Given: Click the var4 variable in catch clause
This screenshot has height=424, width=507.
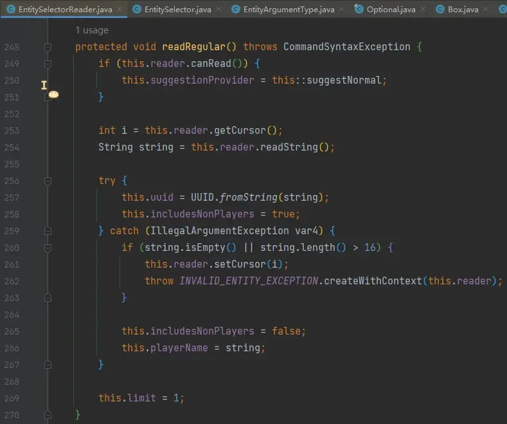Looking at the screenshot, I should [x=307, y=231].
